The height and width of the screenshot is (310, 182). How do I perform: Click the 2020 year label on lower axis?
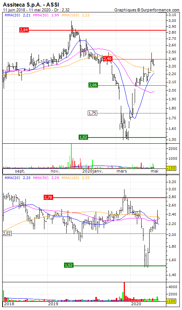coord(136,304)
